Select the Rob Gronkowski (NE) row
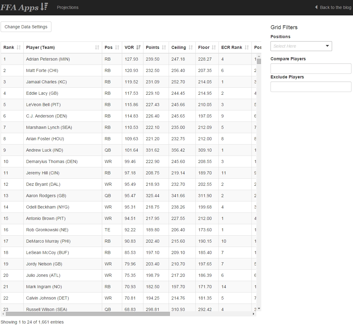Viewport: 353px width, 330px height. (x=47, y=230)
